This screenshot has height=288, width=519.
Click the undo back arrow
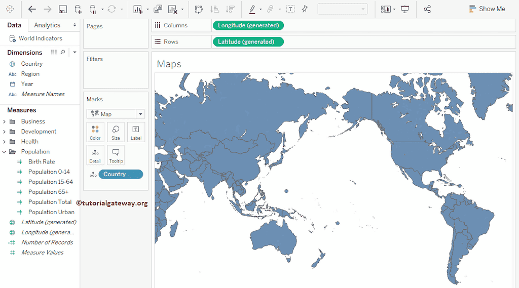[32, 9]
